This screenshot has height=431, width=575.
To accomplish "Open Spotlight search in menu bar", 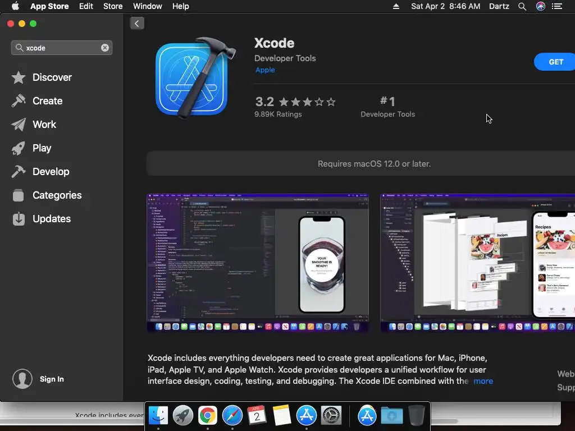I will pyautogui.click(x=522, y=6).
